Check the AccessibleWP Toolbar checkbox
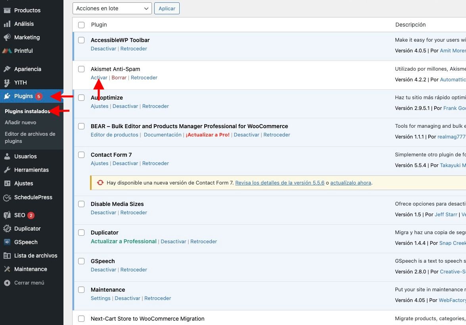Viewport: 466px width, 325px height. point(81,40)
